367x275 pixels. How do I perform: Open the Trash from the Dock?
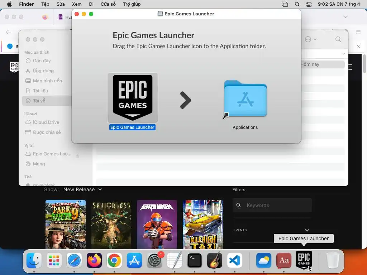tap(333, 260)
